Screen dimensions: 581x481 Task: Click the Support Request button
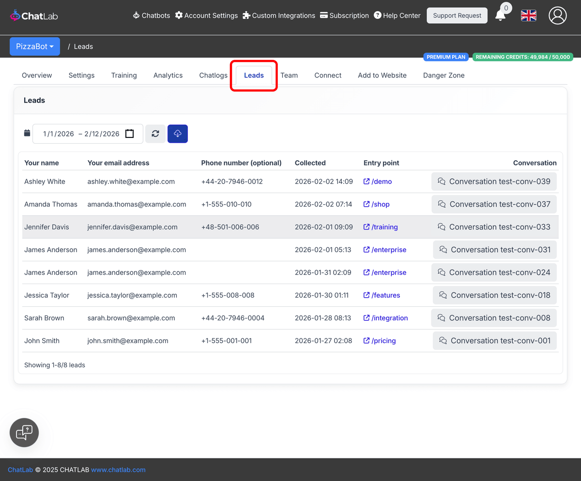pos(457,15)
